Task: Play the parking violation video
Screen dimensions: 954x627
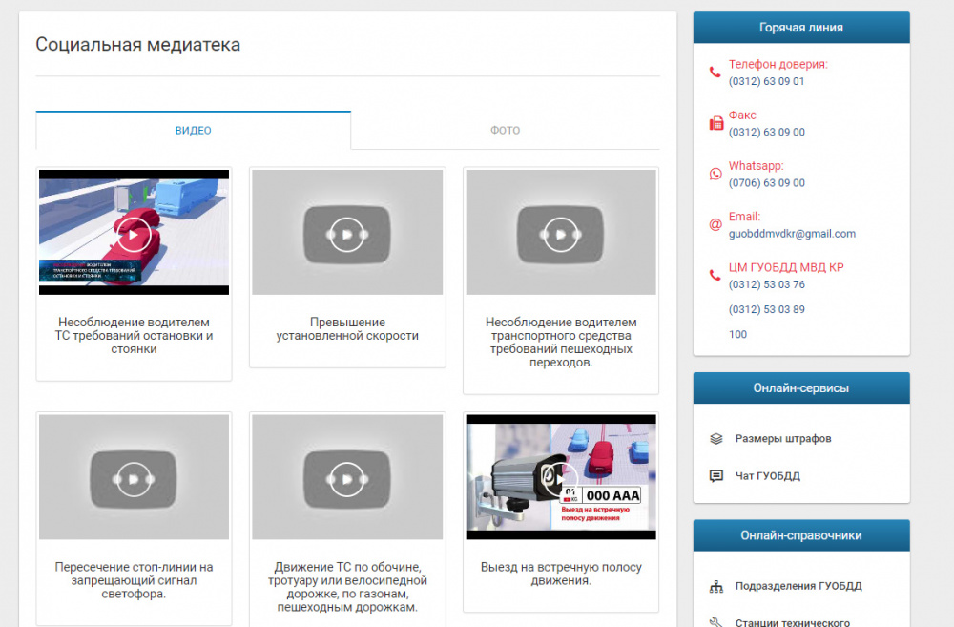Action: point(134,233)
